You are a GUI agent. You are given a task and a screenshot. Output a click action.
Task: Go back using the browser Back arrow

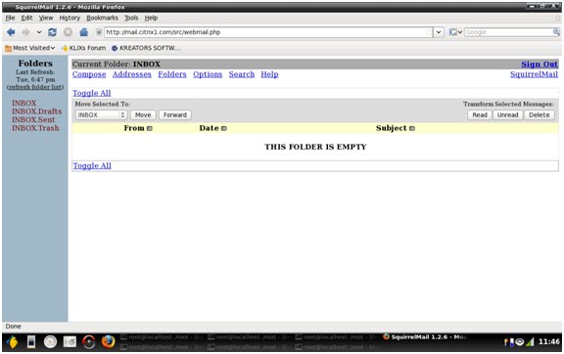(11, 32)
